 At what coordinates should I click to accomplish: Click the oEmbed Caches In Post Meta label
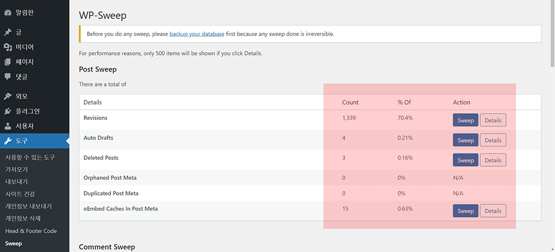(x=120, y=209)
